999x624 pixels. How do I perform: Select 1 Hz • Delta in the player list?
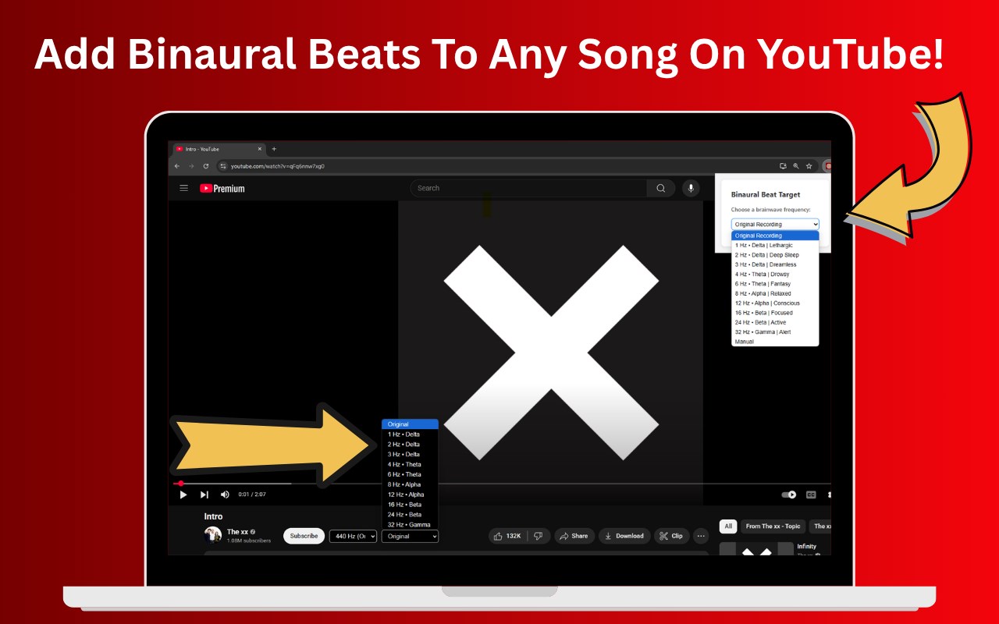click(410, 434)
